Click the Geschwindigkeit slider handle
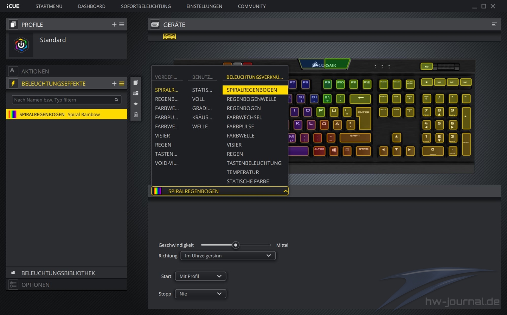This screenshot has height=315, width=507. pyautogui.click(x=235, y=245)
